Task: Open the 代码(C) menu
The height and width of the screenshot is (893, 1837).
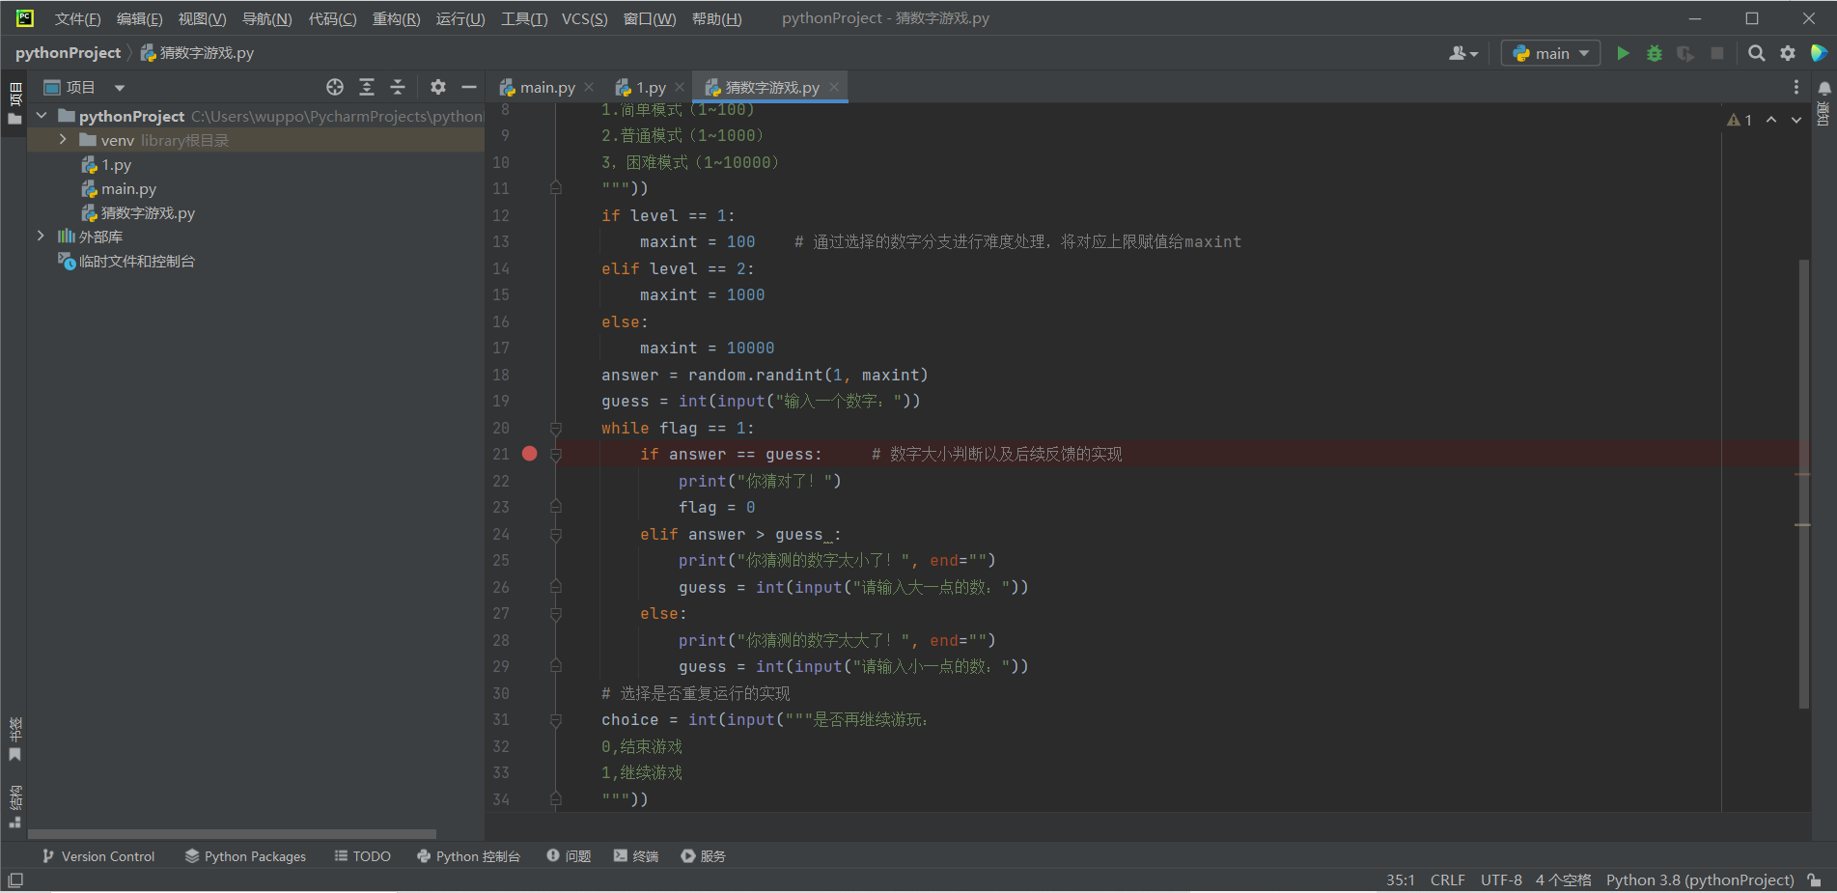Action: tap(332, 18)
